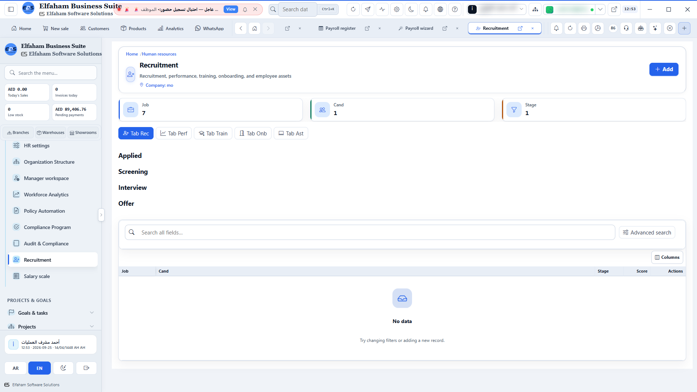This screenshot has width=697, height=392.
Task: Click the View button in the alert banner
Action: (231, 9)
